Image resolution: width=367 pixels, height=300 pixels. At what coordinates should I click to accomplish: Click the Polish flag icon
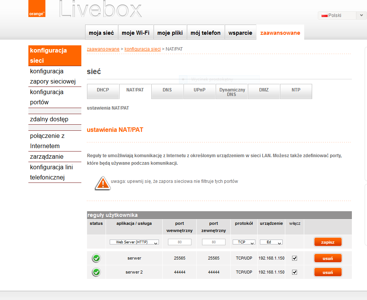324,15
